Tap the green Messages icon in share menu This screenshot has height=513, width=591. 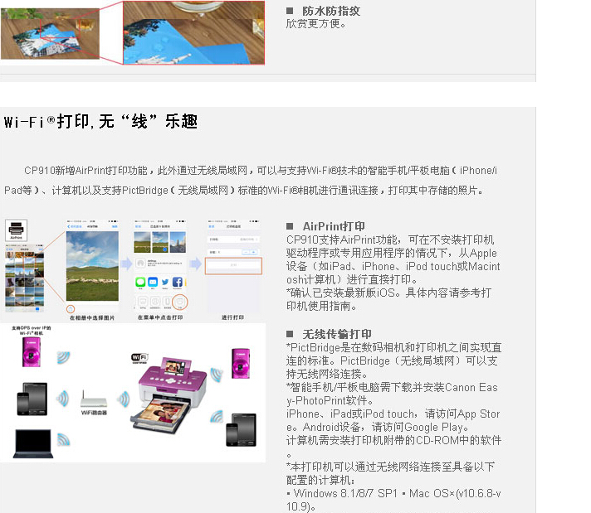[140, 282]
